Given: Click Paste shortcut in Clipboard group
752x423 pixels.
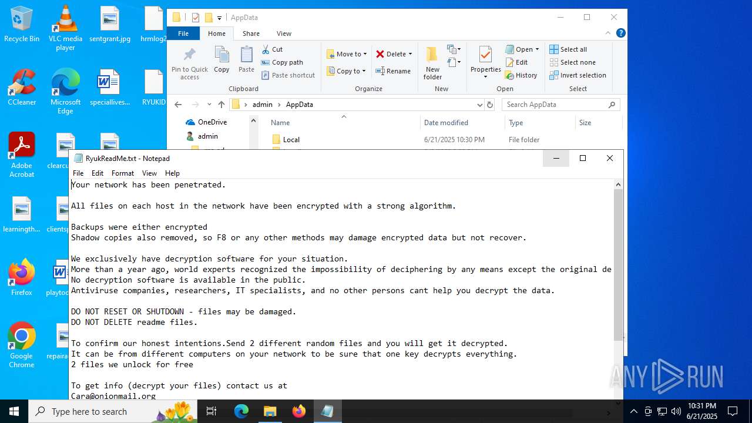Looking at the screenshot, I should click(288, 75).
